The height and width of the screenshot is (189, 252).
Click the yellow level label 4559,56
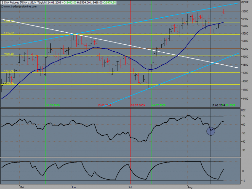coord(9,83)
